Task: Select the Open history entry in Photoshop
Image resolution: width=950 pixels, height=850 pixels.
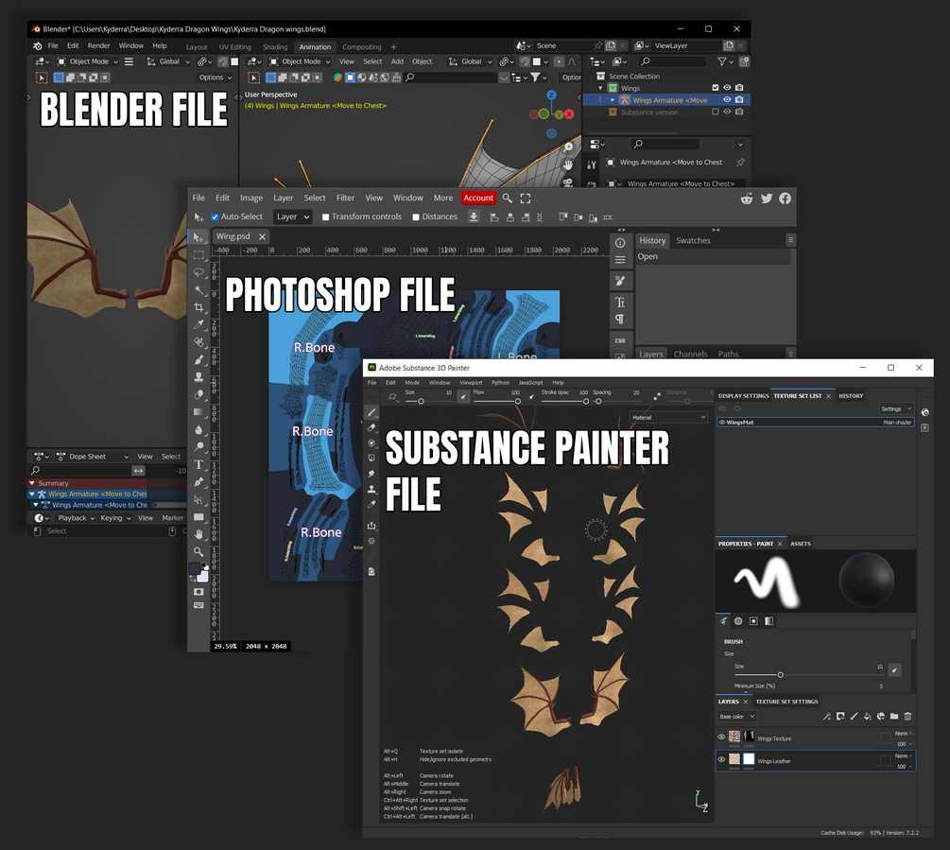Action: [713, 257]
